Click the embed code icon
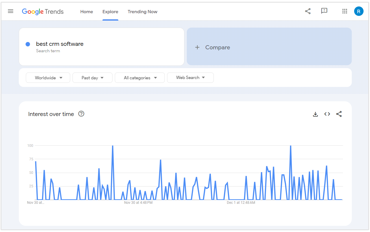 click(x=327, y=114)
